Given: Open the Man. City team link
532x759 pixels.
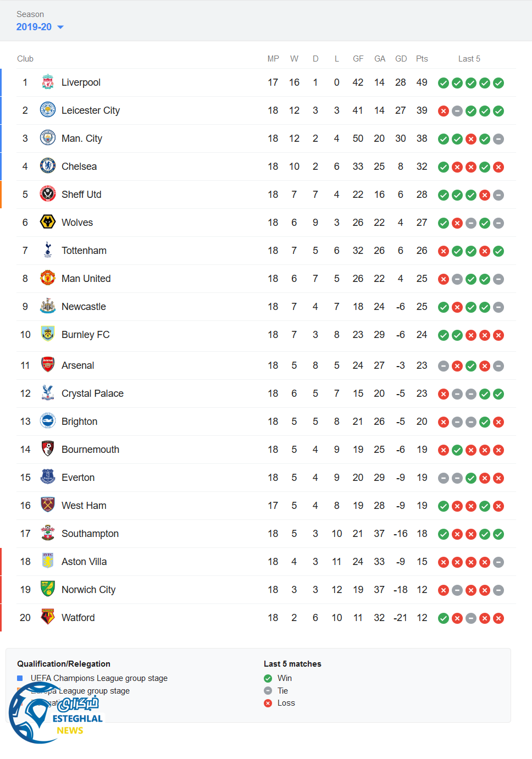Looking at the screenshot, I should [x=81, y=138].
